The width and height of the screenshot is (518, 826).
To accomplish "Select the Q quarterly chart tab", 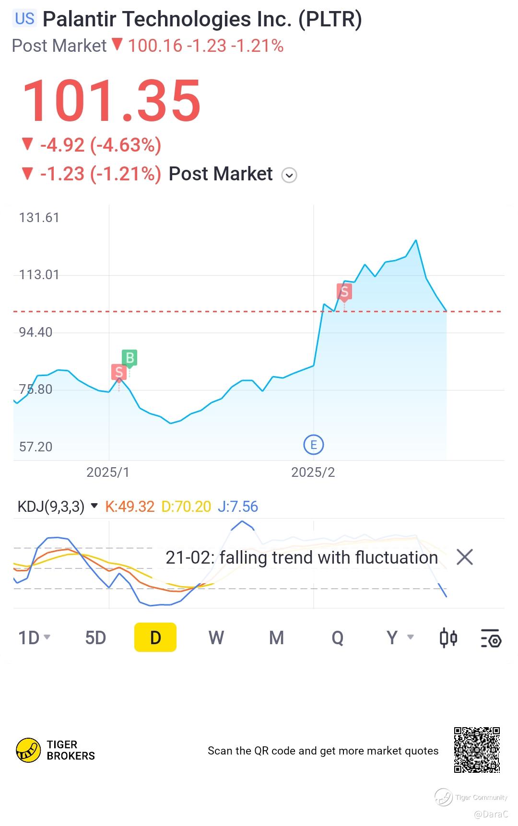I will 337,638.
